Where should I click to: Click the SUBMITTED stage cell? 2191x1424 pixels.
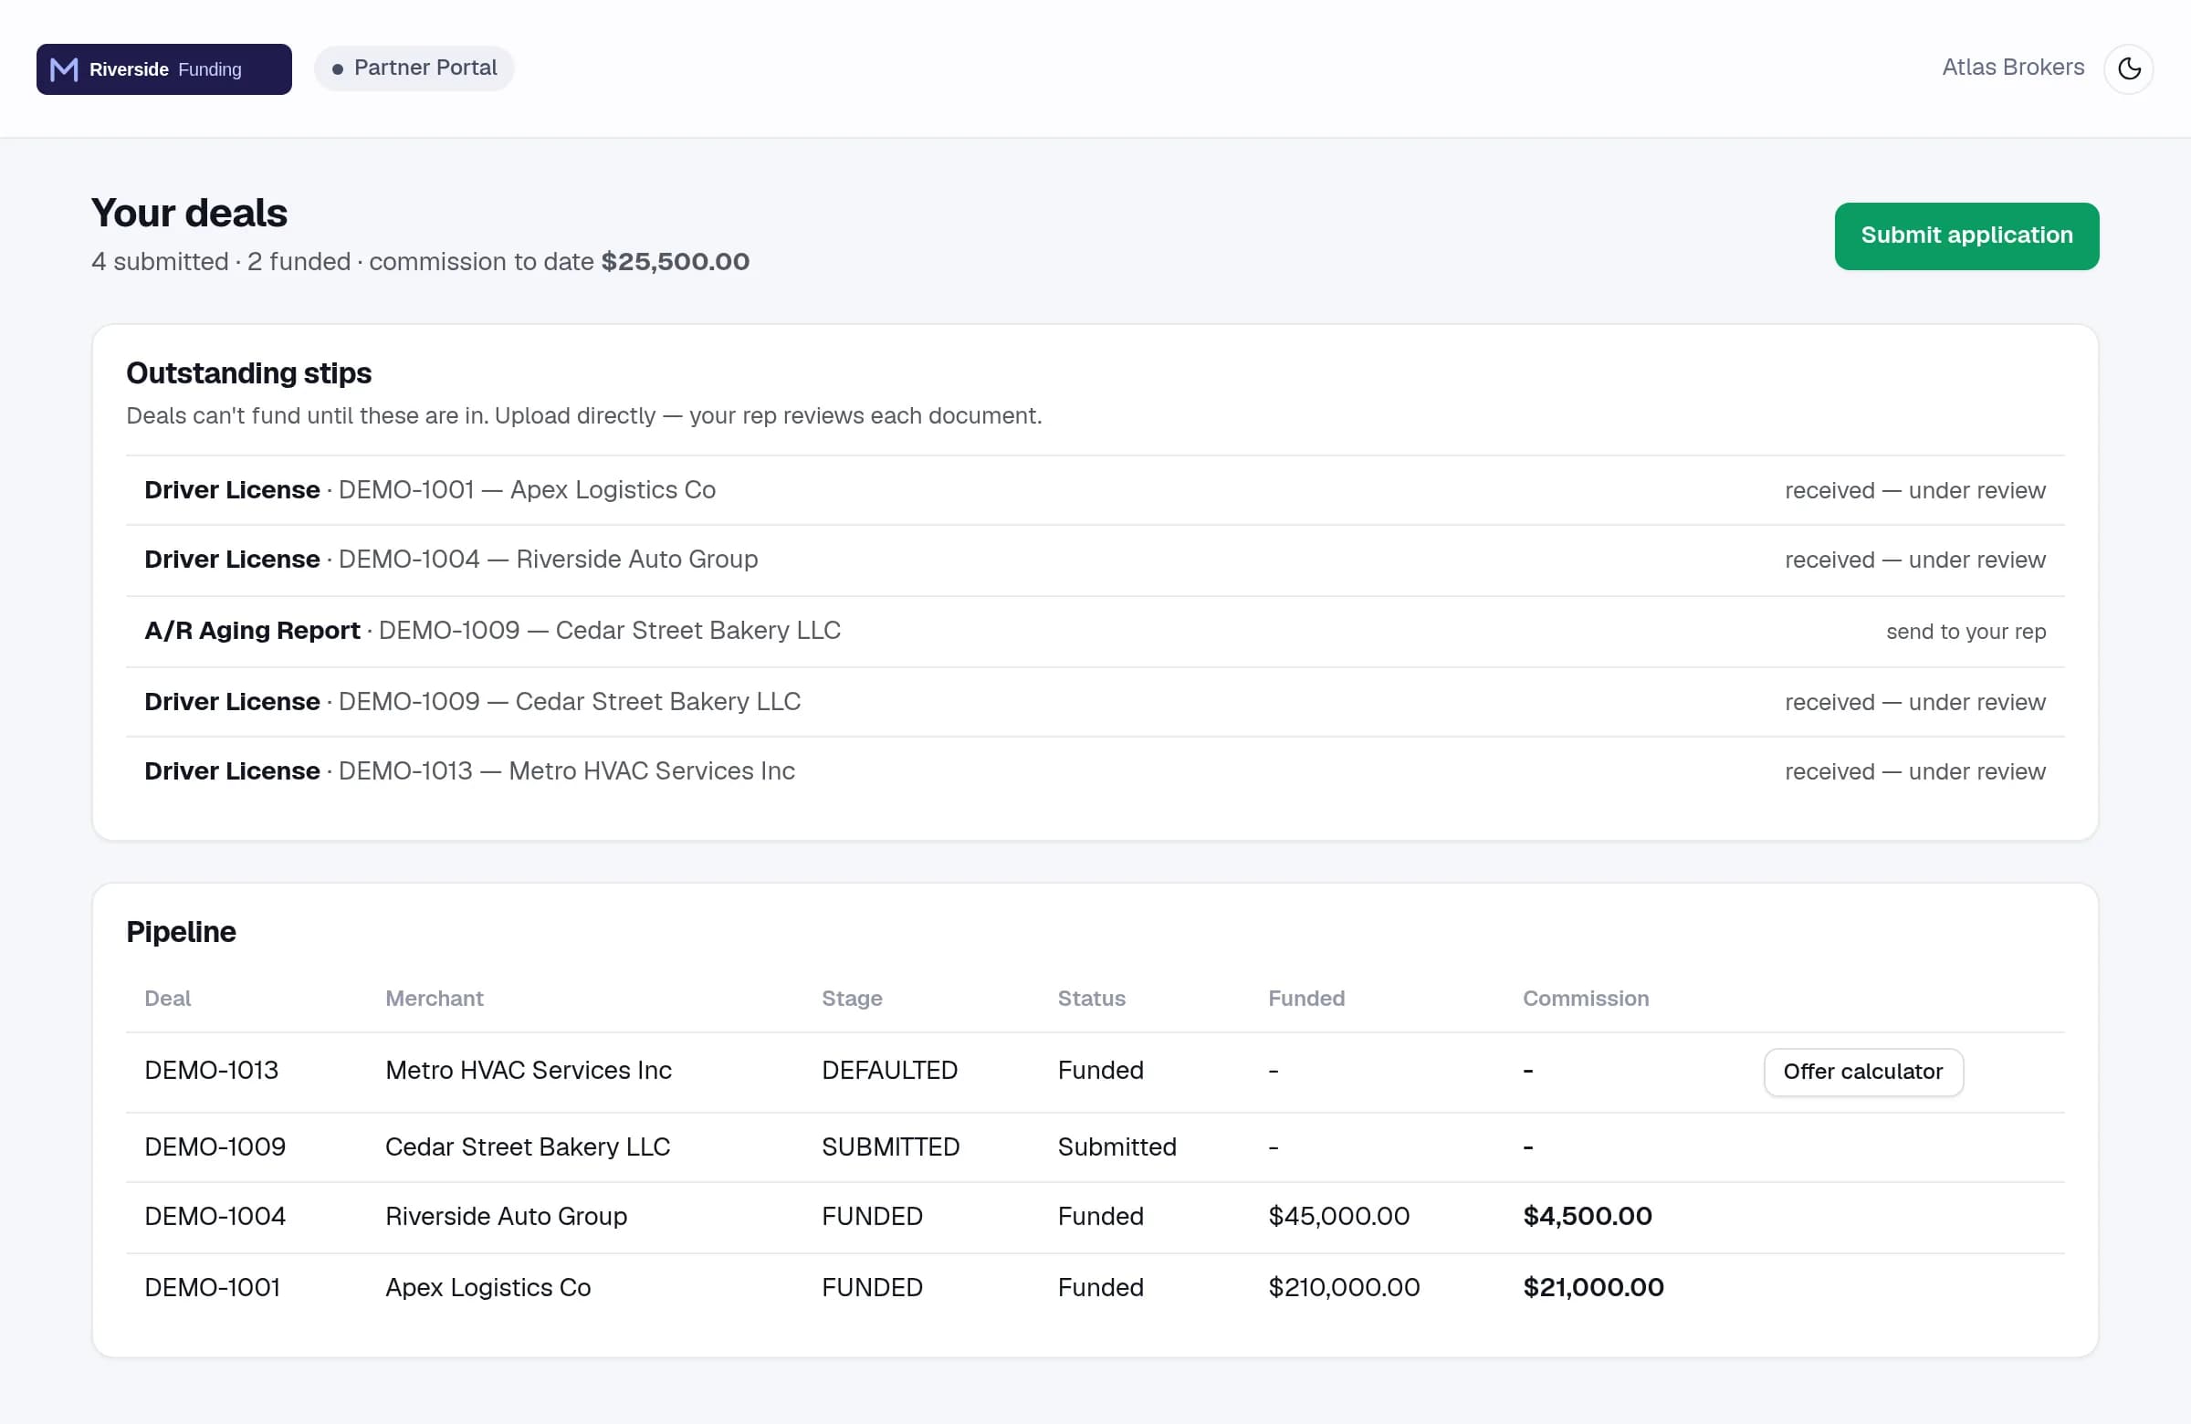(890, 1147)
